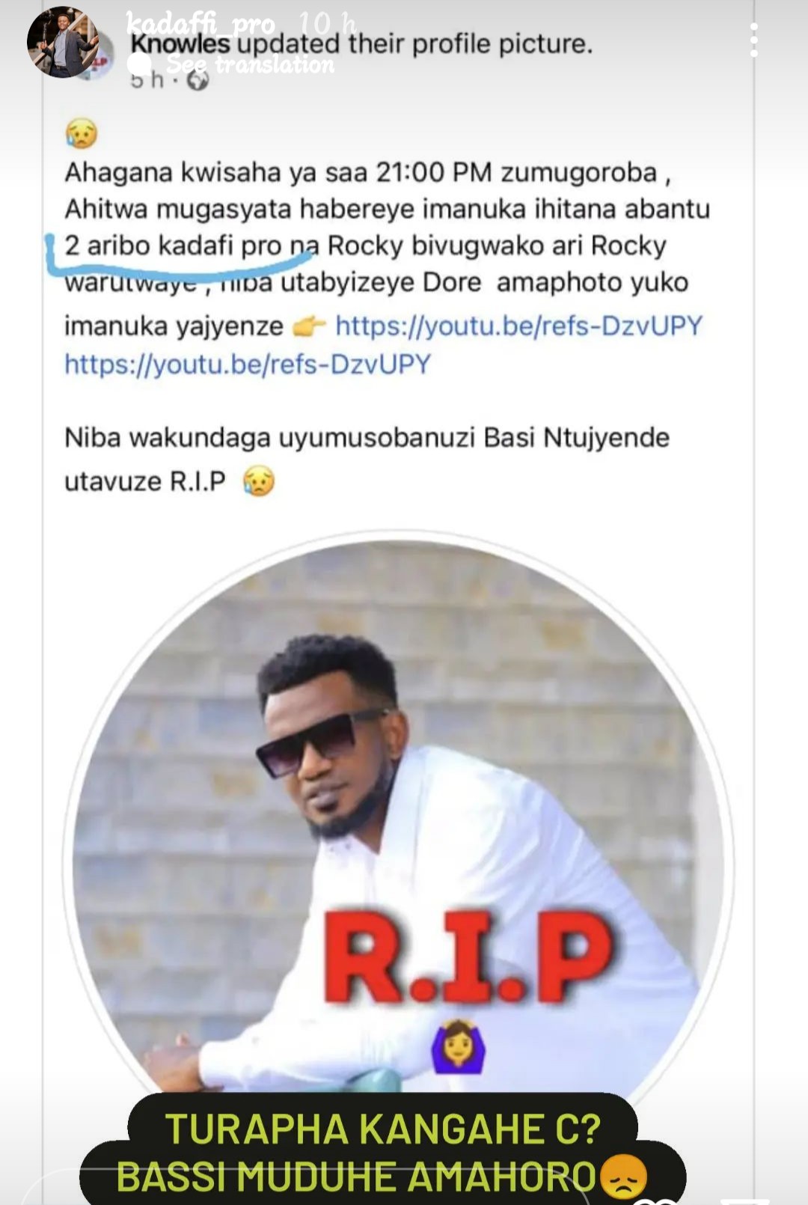The image size is (808, 1205).
Task: Tap the pointing-hand emoji before the link
Action: point(308,326)
